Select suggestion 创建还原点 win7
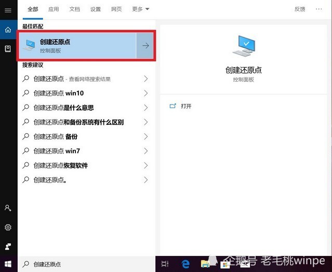332x272 pixels. tap(57, 151)
